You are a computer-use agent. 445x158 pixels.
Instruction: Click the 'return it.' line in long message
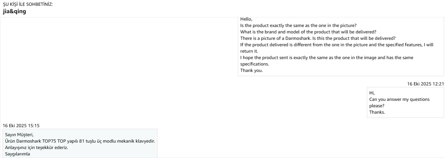coord(249,51)
